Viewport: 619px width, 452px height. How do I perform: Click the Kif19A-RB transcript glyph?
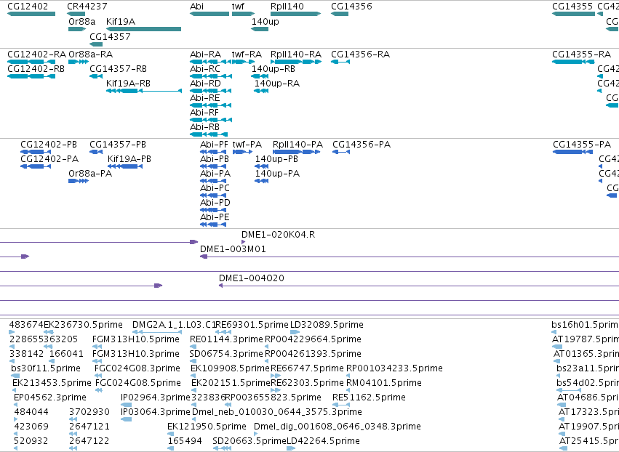coord(144,91)
